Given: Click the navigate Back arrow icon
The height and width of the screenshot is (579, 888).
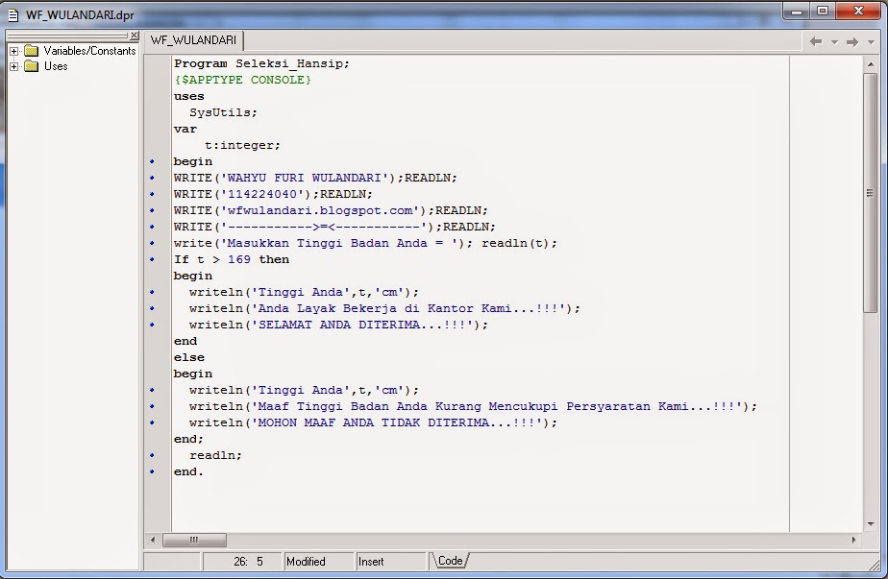Looking at the screenshot, I should point(819,41).
